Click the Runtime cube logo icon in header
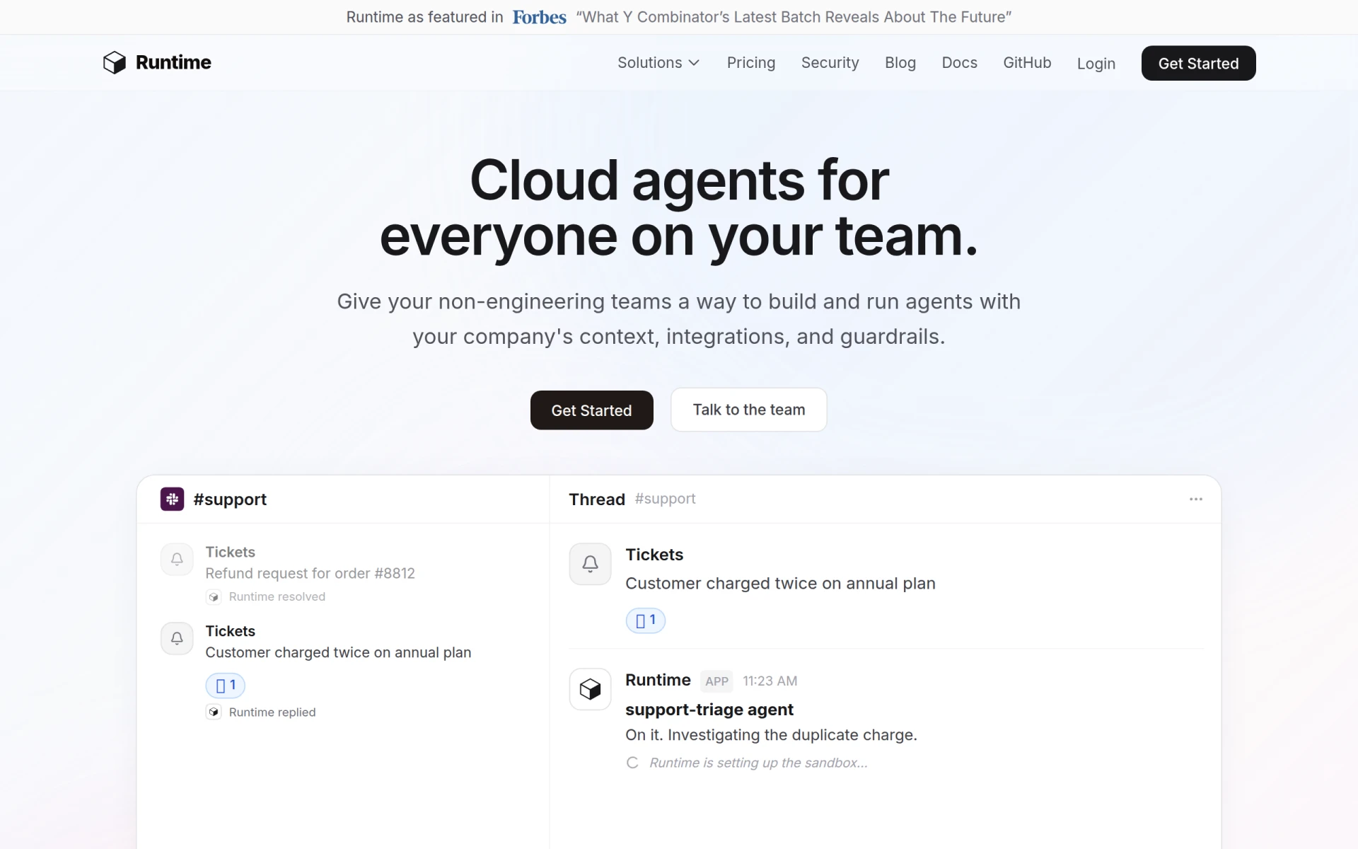The height and width of the screenshot is (849, 1358). [114, 62]
